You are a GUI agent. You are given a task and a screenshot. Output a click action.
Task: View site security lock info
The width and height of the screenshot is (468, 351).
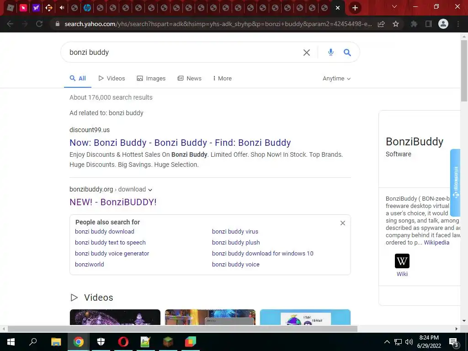tap(58, 24)
